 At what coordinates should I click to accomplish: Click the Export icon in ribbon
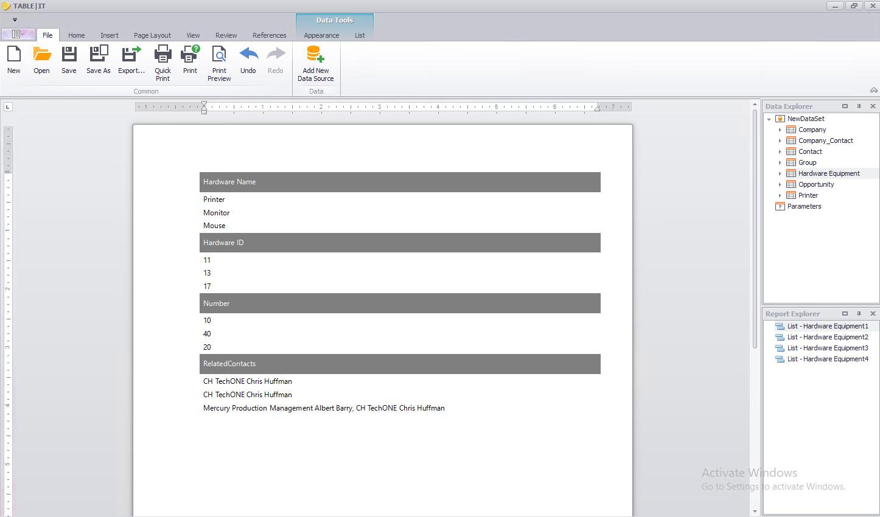(131, 60)
